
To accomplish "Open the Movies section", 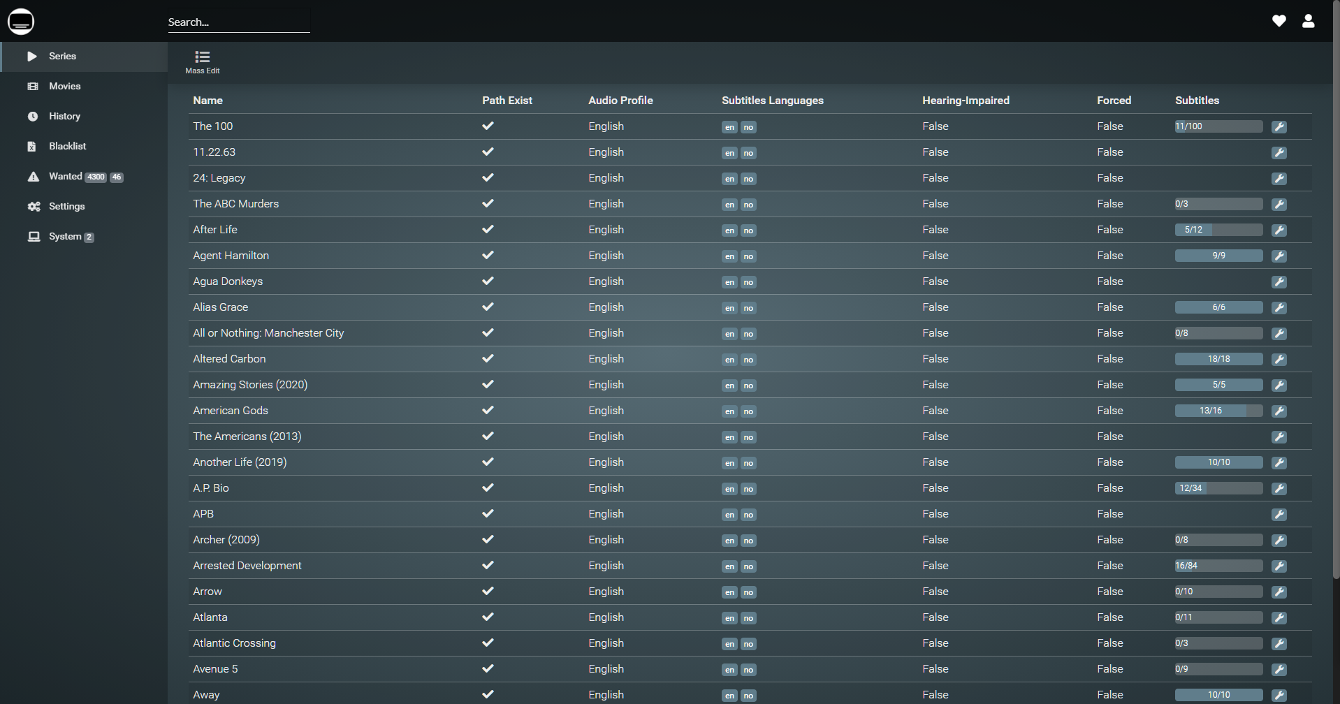I will pos(64,86).
